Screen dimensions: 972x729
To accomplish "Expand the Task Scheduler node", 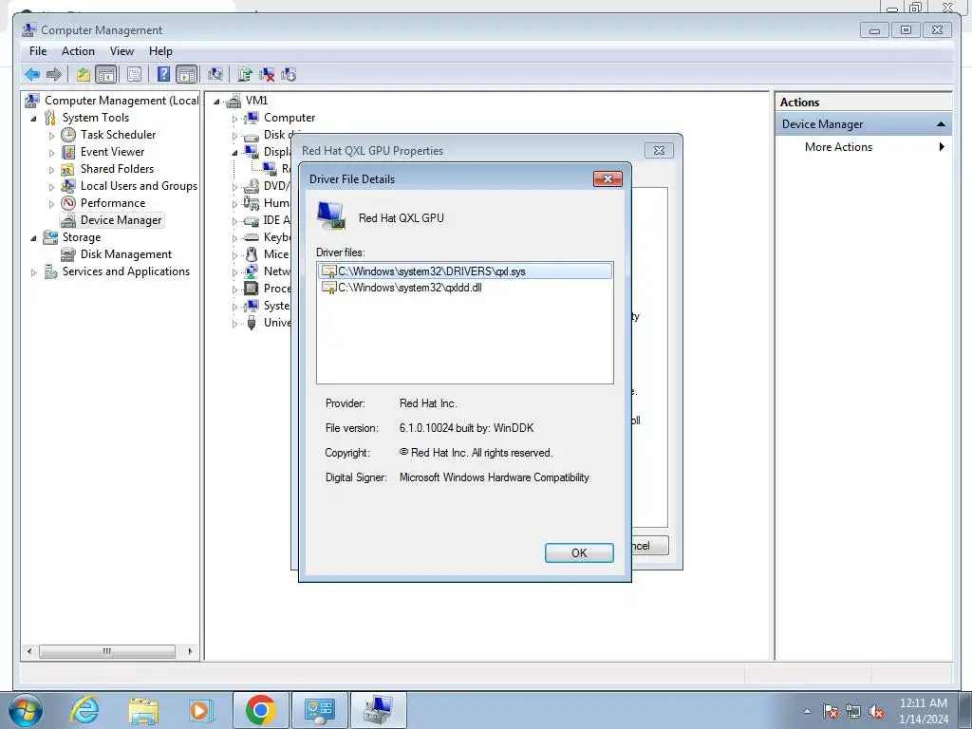I will tap(52, 135).
